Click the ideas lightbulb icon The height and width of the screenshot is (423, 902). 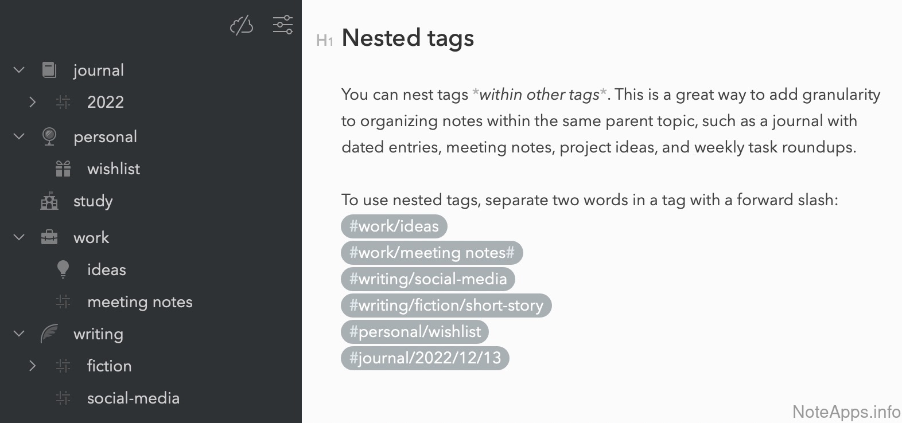click(63, 269)
